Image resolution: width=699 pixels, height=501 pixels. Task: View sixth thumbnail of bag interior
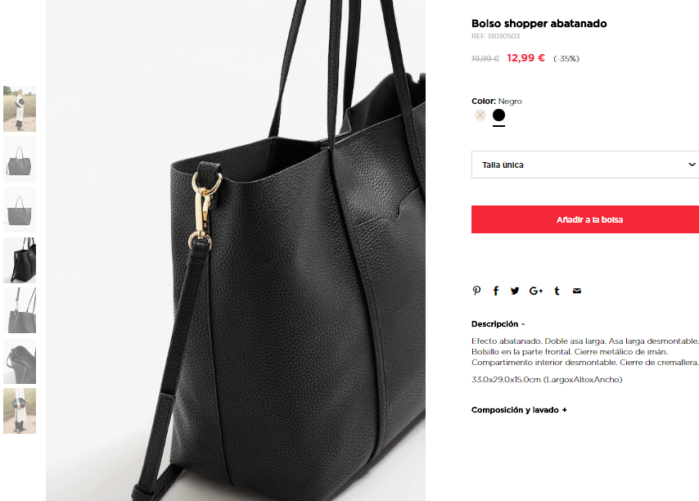pyautogui.click(x=20, y=360)
